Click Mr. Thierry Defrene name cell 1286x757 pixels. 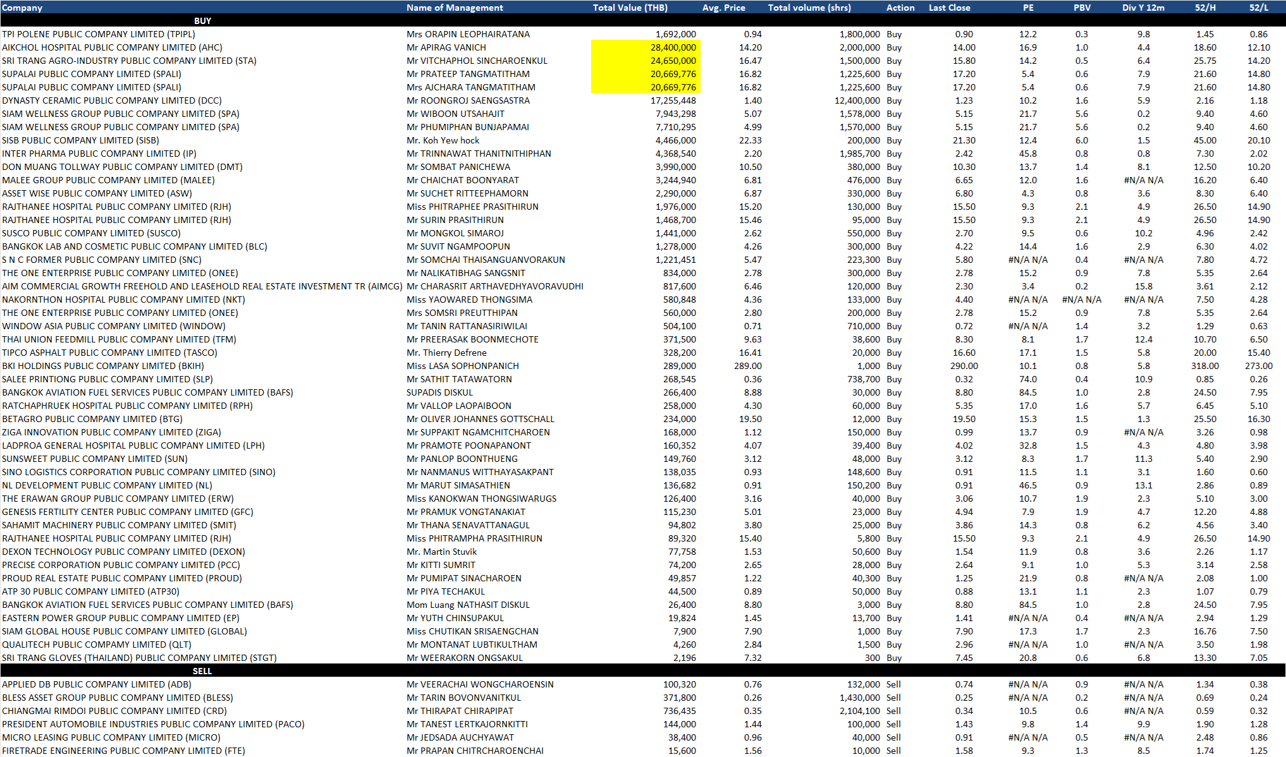coord(446,353)
